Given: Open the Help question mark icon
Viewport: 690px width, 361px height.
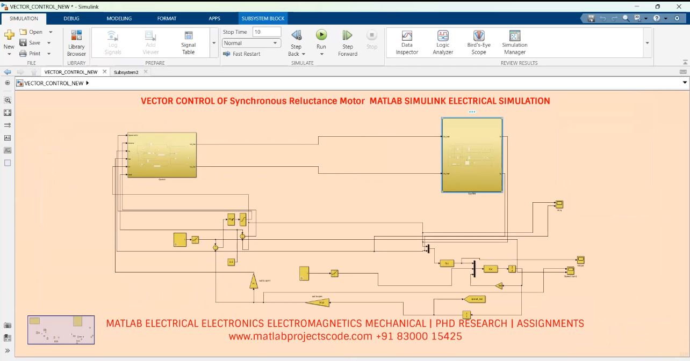Looking at the screenshot, I should tap(656, 18).
